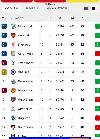Click the Crystal Palace team name
Screen dimensions: 100x139
click(27, 109)
